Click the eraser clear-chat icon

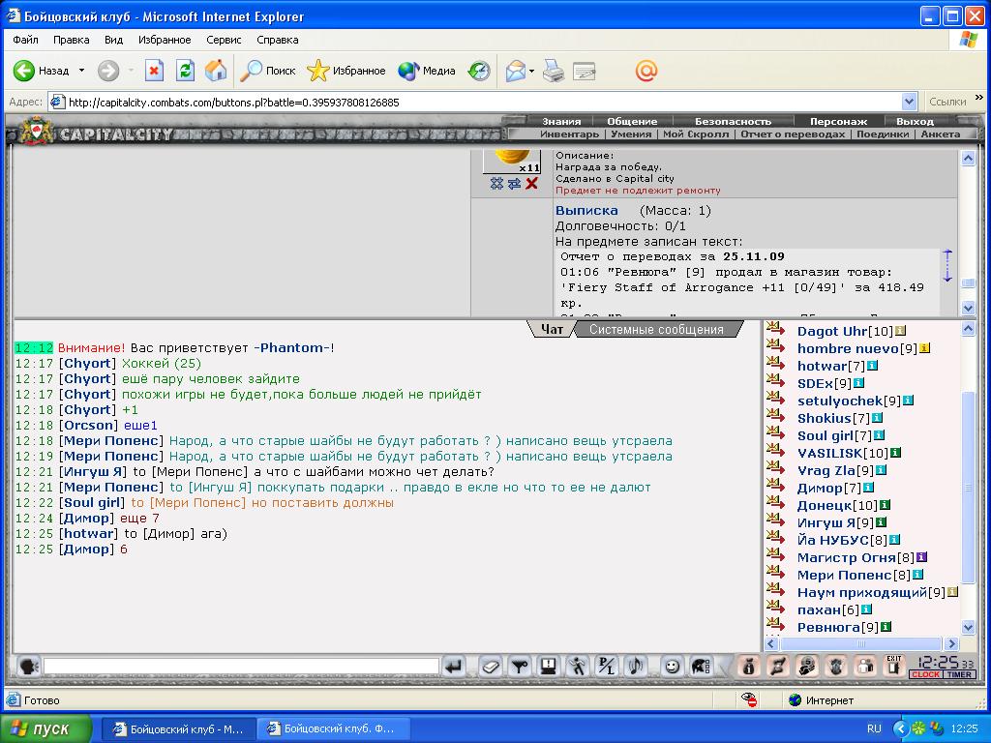[x=491, y=666]
